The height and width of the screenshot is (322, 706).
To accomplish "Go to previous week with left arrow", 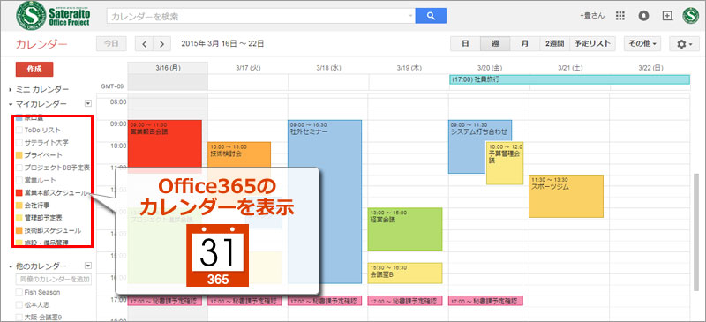I will (144, 44).
